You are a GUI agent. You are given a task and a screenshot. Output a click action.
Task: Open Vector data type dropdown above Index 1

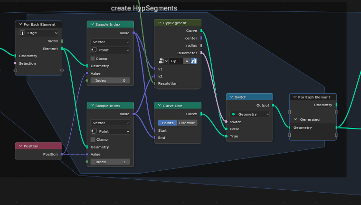[110, 123]
